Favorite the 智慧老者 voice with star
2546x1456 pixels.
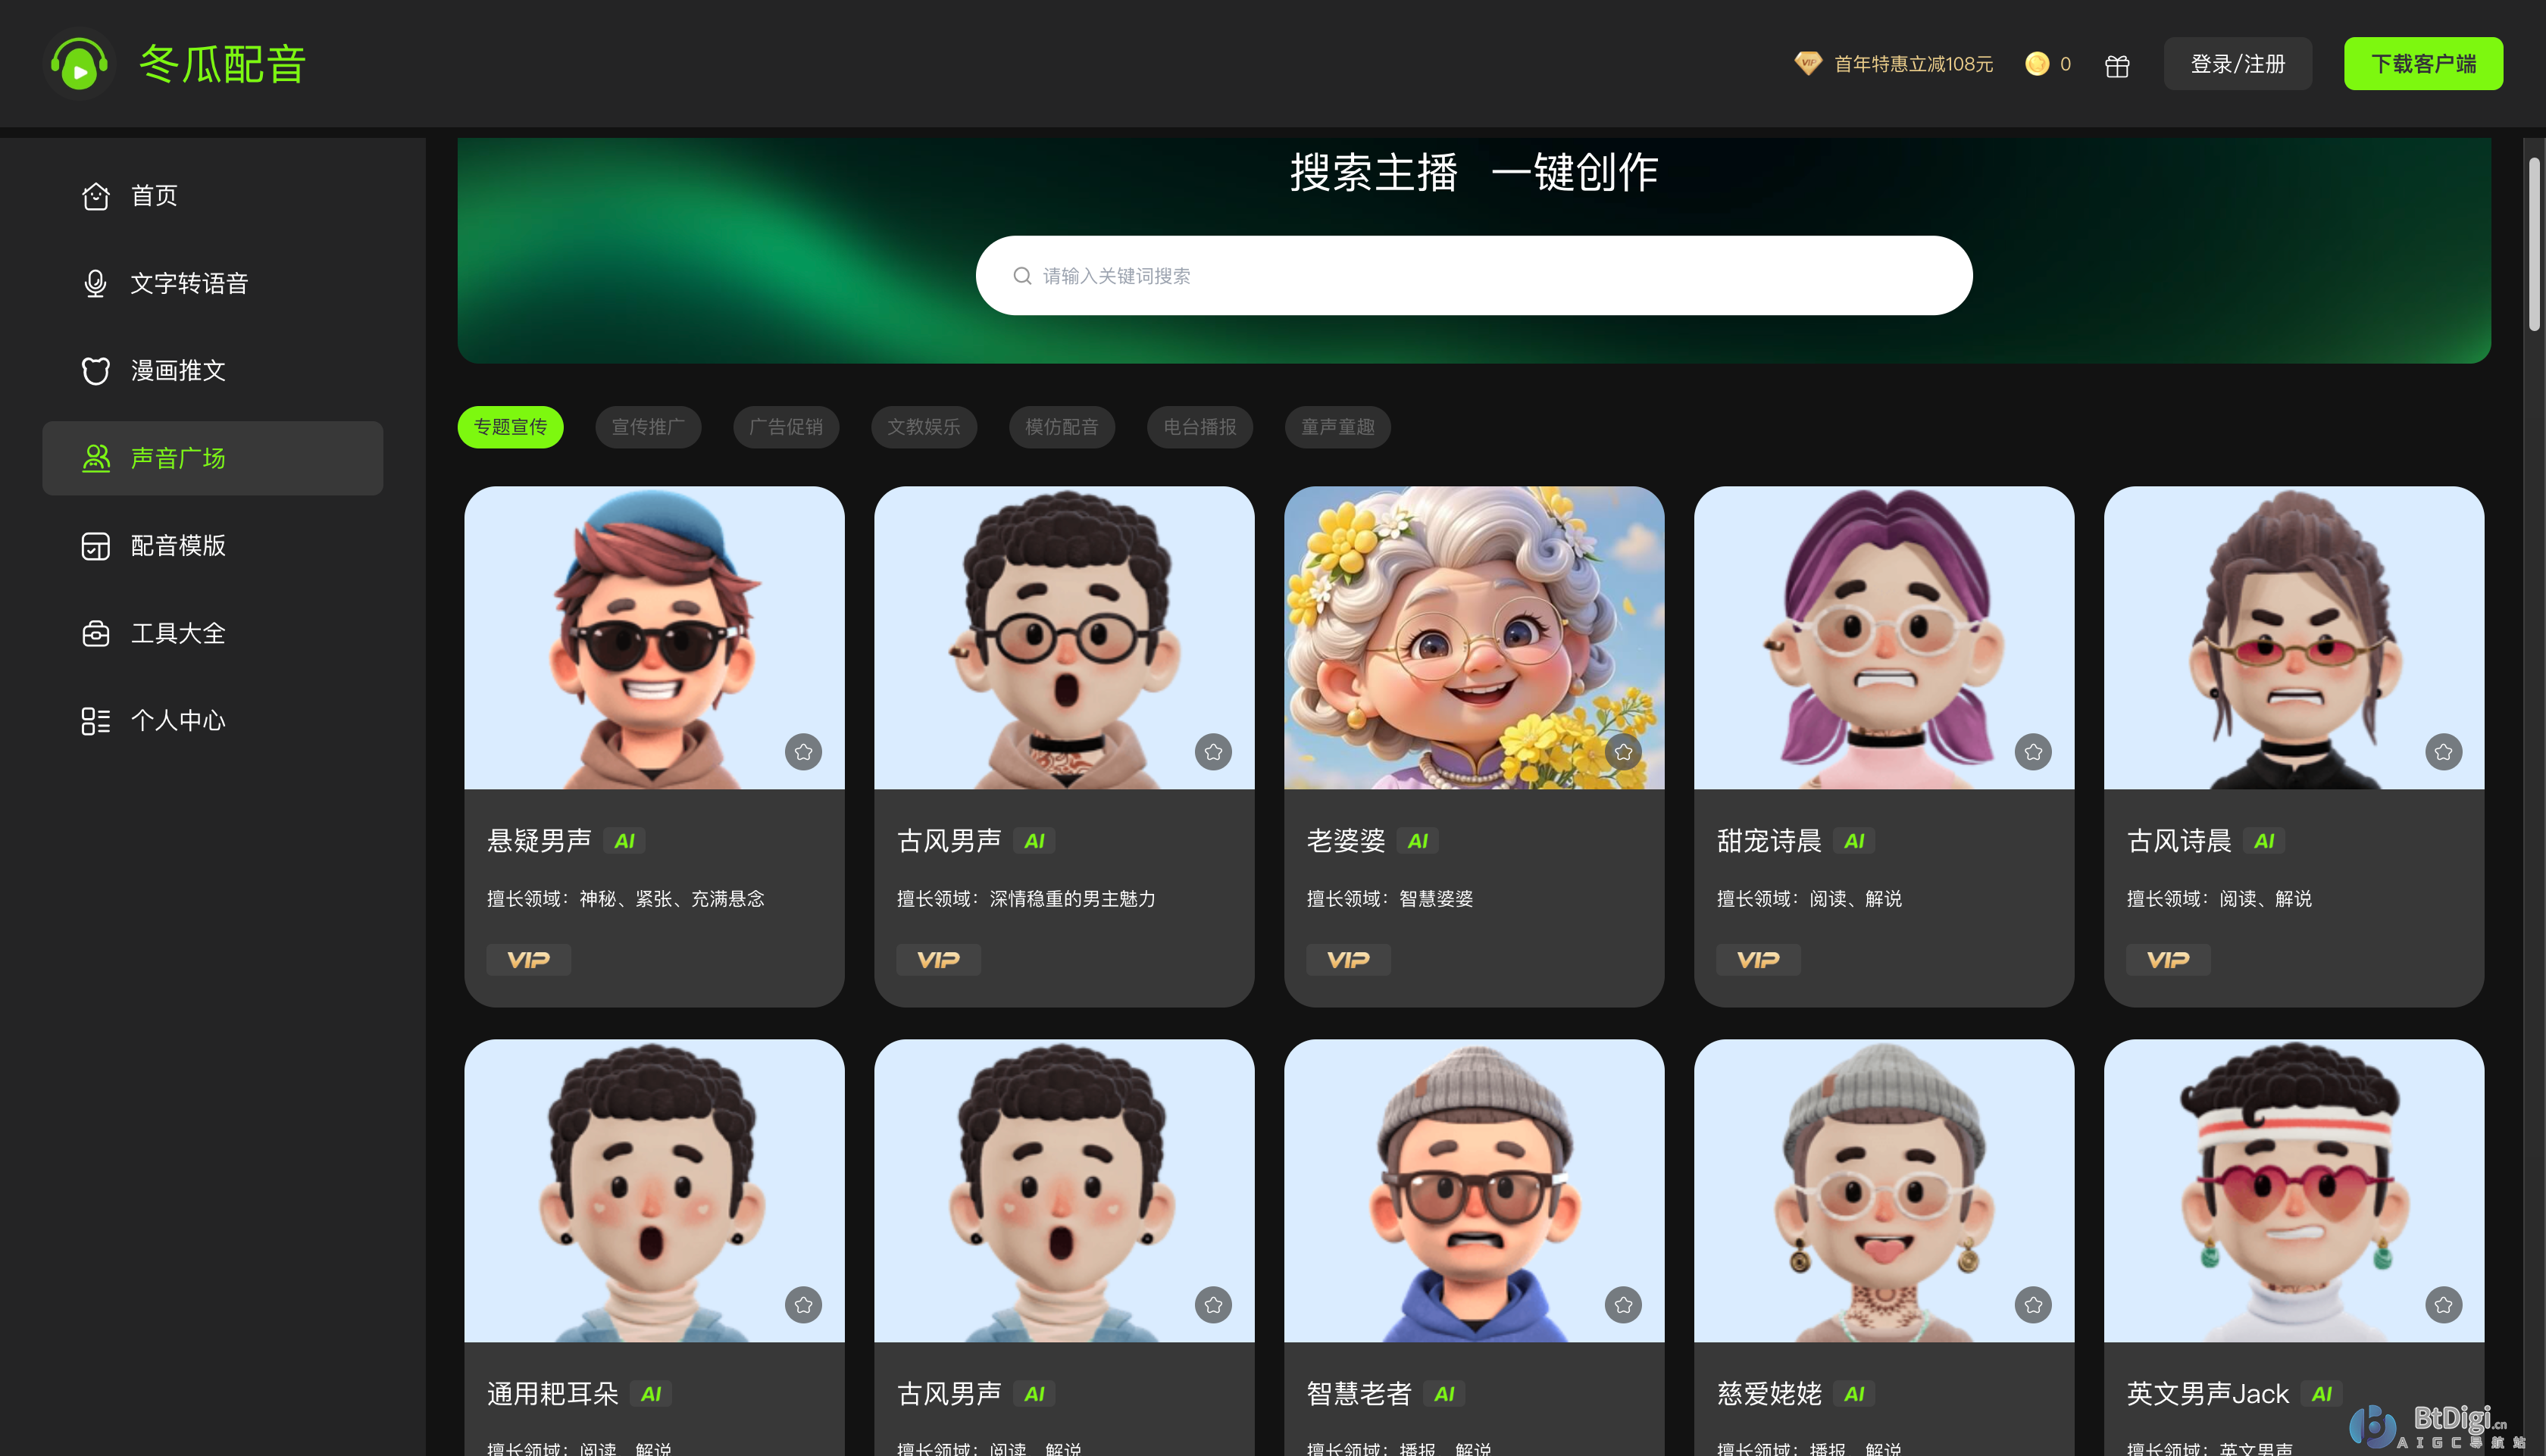click(1623, 1305)
